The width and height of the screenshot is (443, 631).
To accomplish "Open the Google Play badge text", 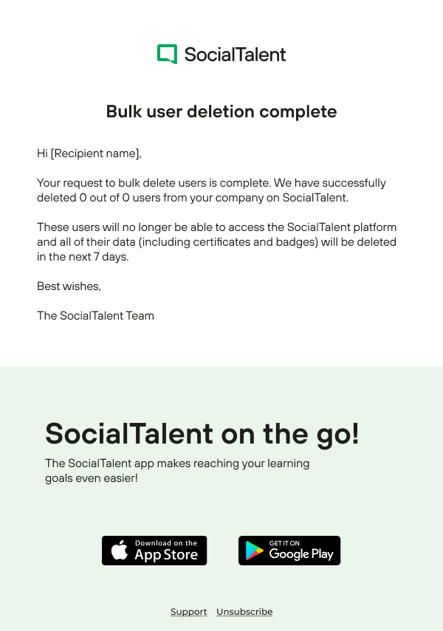I will click(301, 554).
